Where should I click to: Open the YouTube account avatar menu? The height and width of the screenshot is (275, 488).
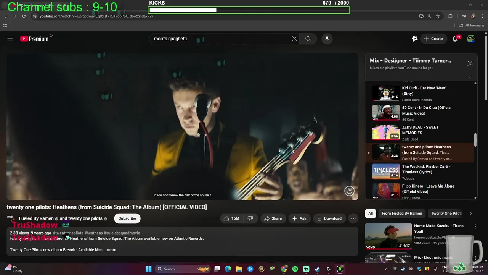(471, 39)
